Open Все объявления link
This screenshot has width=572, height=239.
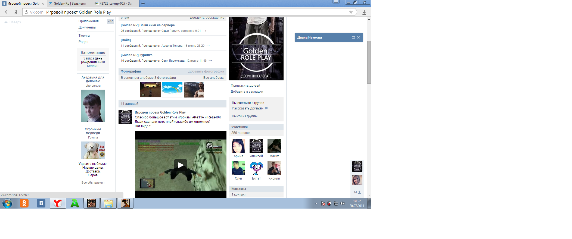93,183
